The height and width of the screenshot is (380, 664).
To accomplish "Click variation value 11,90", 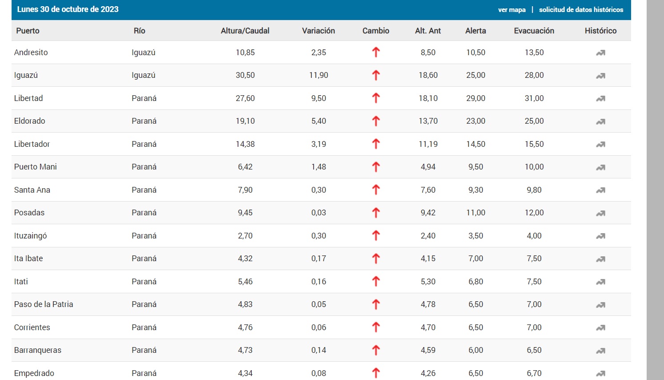I will (x=318, y=75).
